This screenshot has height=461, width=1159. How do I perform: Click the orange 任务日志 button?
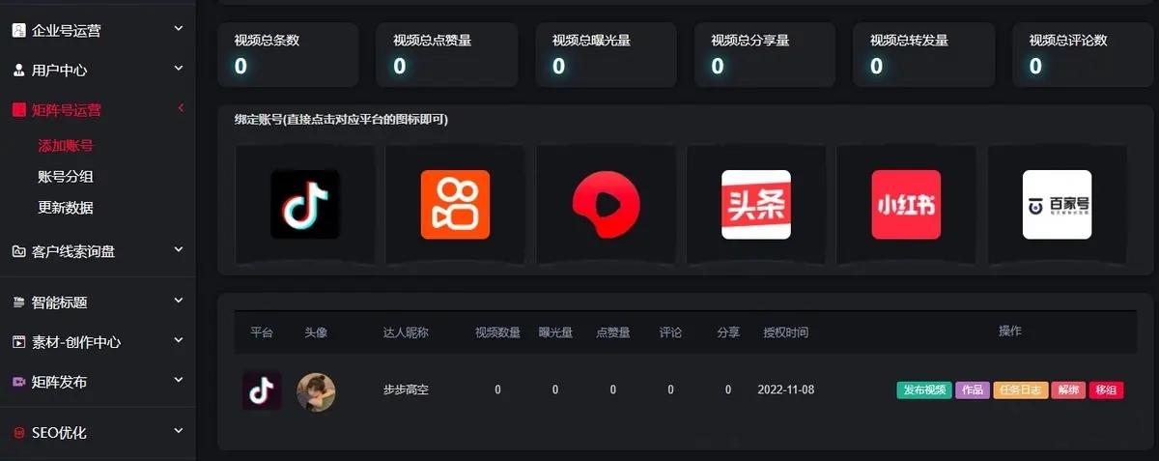coord(1021,390)
